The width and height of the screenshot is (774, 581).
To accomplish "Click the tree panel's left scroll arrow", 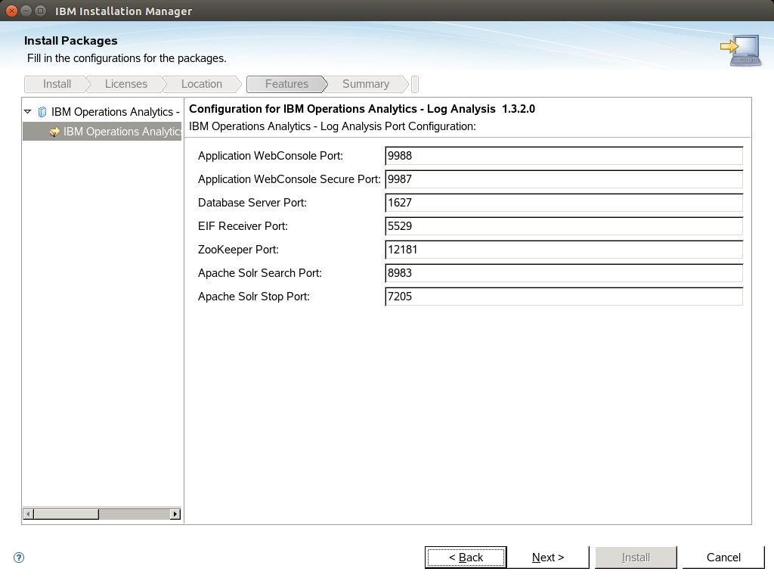I will click(29, 514).
